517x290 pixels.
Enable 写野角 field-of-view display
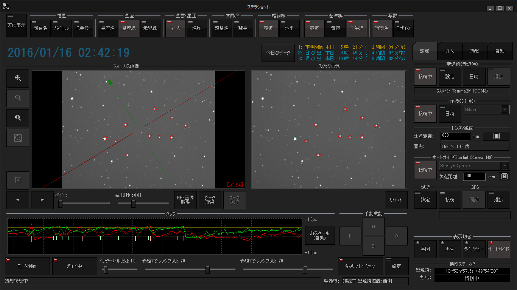pos(382,28)
